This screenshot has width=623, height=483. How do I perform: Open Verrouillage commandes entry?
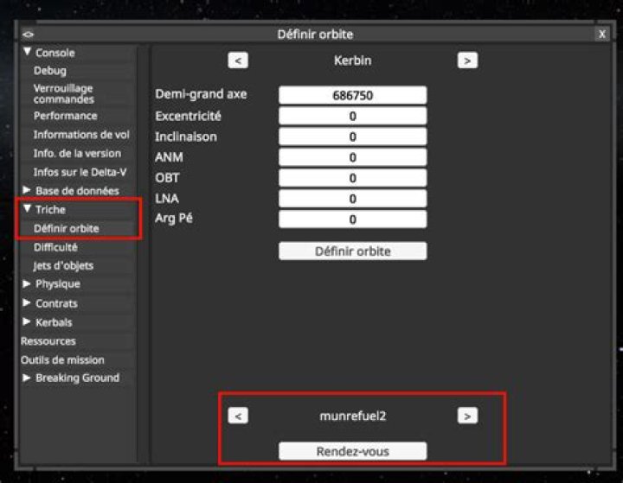[63, 93]
